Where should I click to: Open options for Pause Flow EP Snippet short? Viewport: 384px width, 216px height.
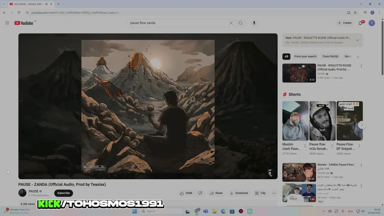pyautogui.click(x=359, y=146)
